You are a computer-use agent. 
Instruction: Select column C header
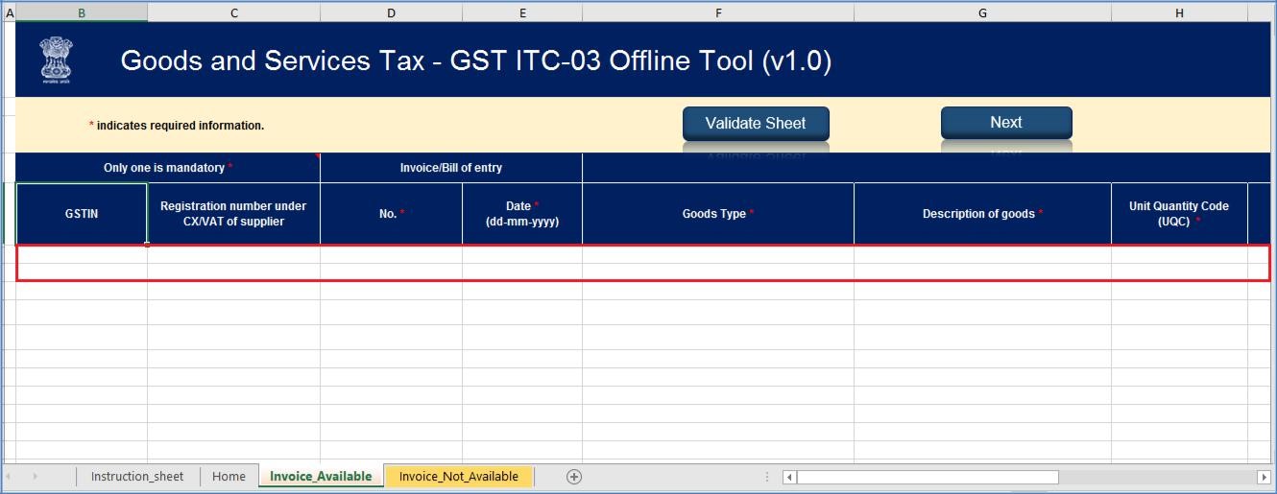pyautogui.click(x=234, y=12)
